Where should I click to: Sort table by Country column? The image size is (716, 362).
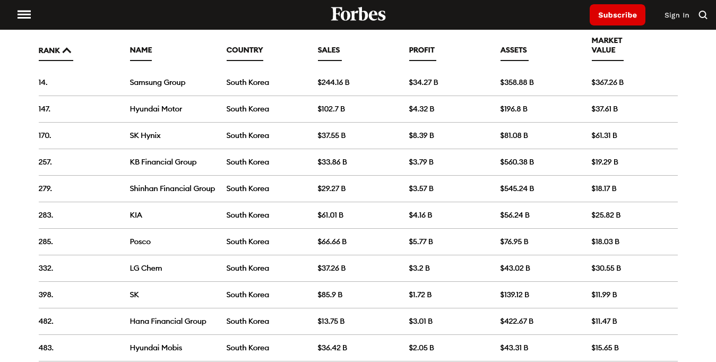tap(244, 50)
